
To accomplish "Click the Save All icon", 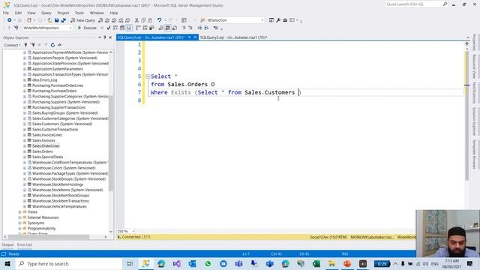I will pyautogui.click(x=63, y=20).
